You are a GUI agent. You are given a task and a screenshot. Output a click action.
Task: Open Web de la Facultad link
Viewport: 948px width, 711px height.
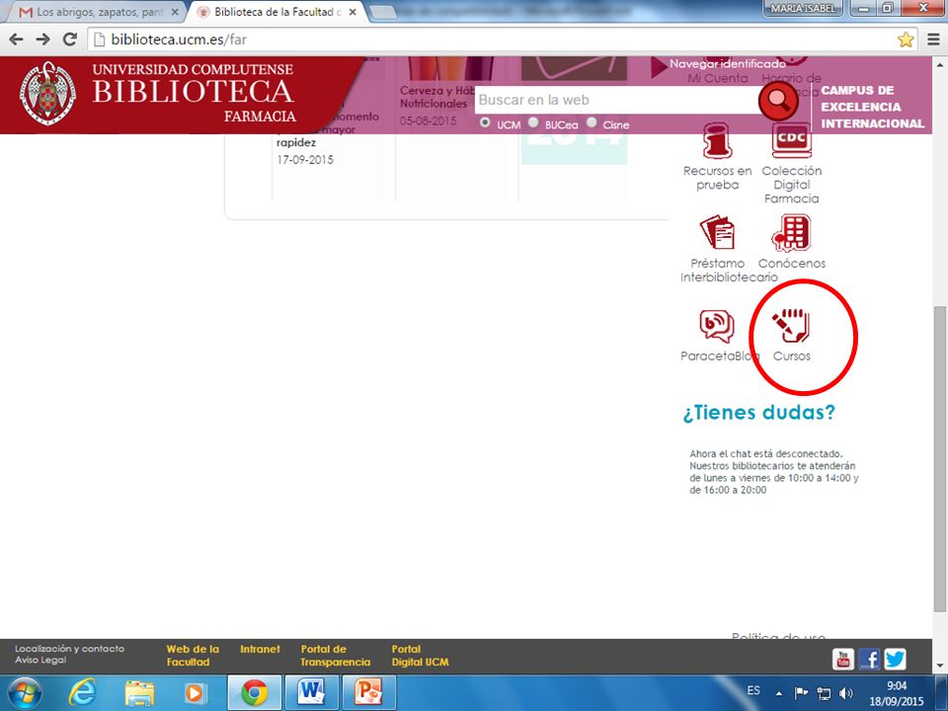click(193, 656)
